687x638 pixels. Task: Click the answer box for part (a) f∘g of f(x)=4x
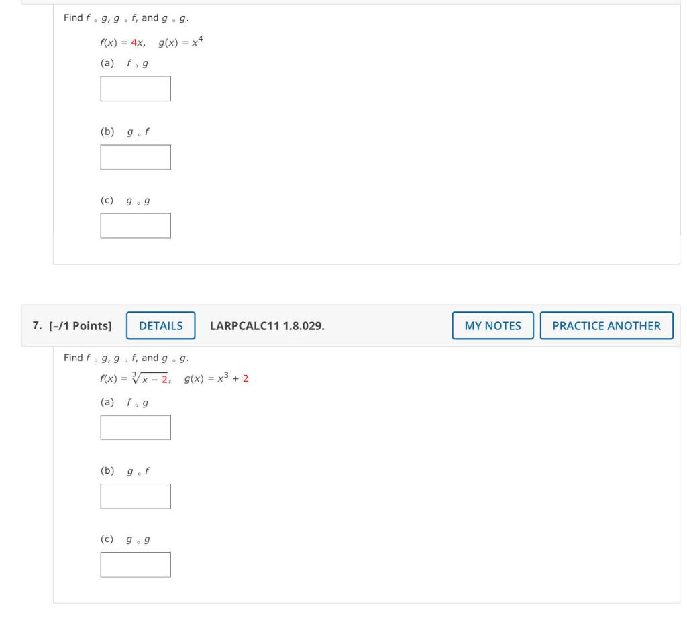pyautogui.click(x=136, y=88)
